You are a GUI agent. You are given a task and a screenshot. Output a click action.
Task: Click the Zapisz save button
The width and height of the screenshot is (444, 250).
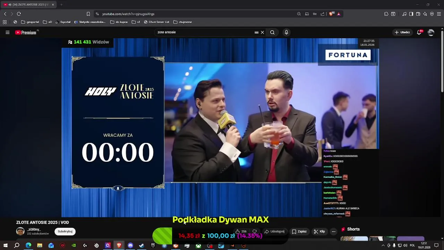[x=299, y=232]
